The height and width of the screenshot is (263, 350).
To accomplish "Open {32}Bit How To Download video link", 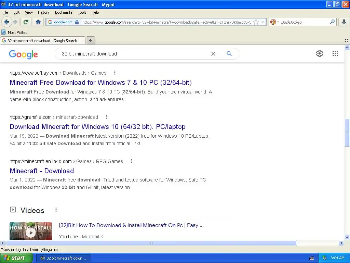I will tap(131, 225).
